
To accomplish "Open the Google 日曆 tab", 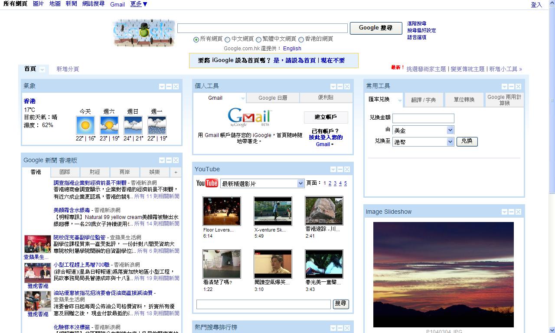I will 273,98.
